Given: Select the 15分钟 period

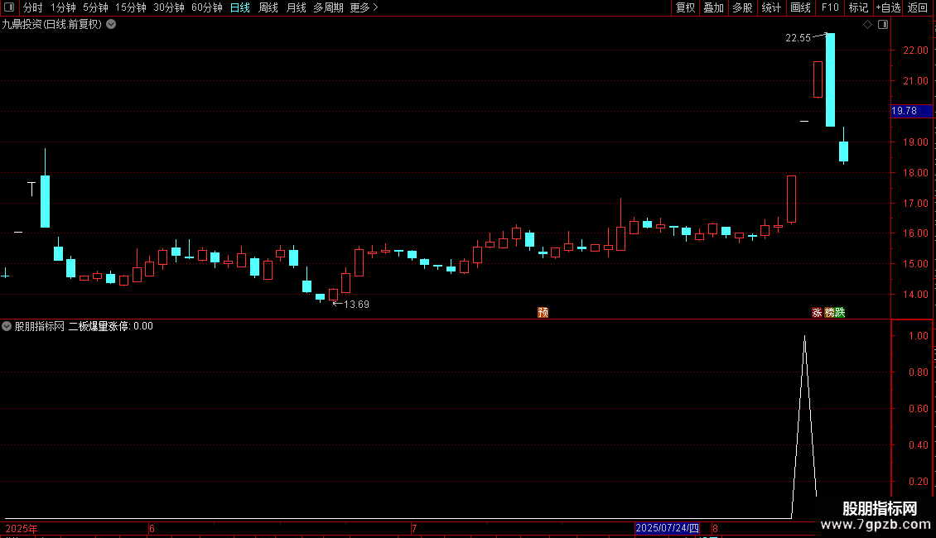Looking at the screenshot, I should click(x=131, y=7).
